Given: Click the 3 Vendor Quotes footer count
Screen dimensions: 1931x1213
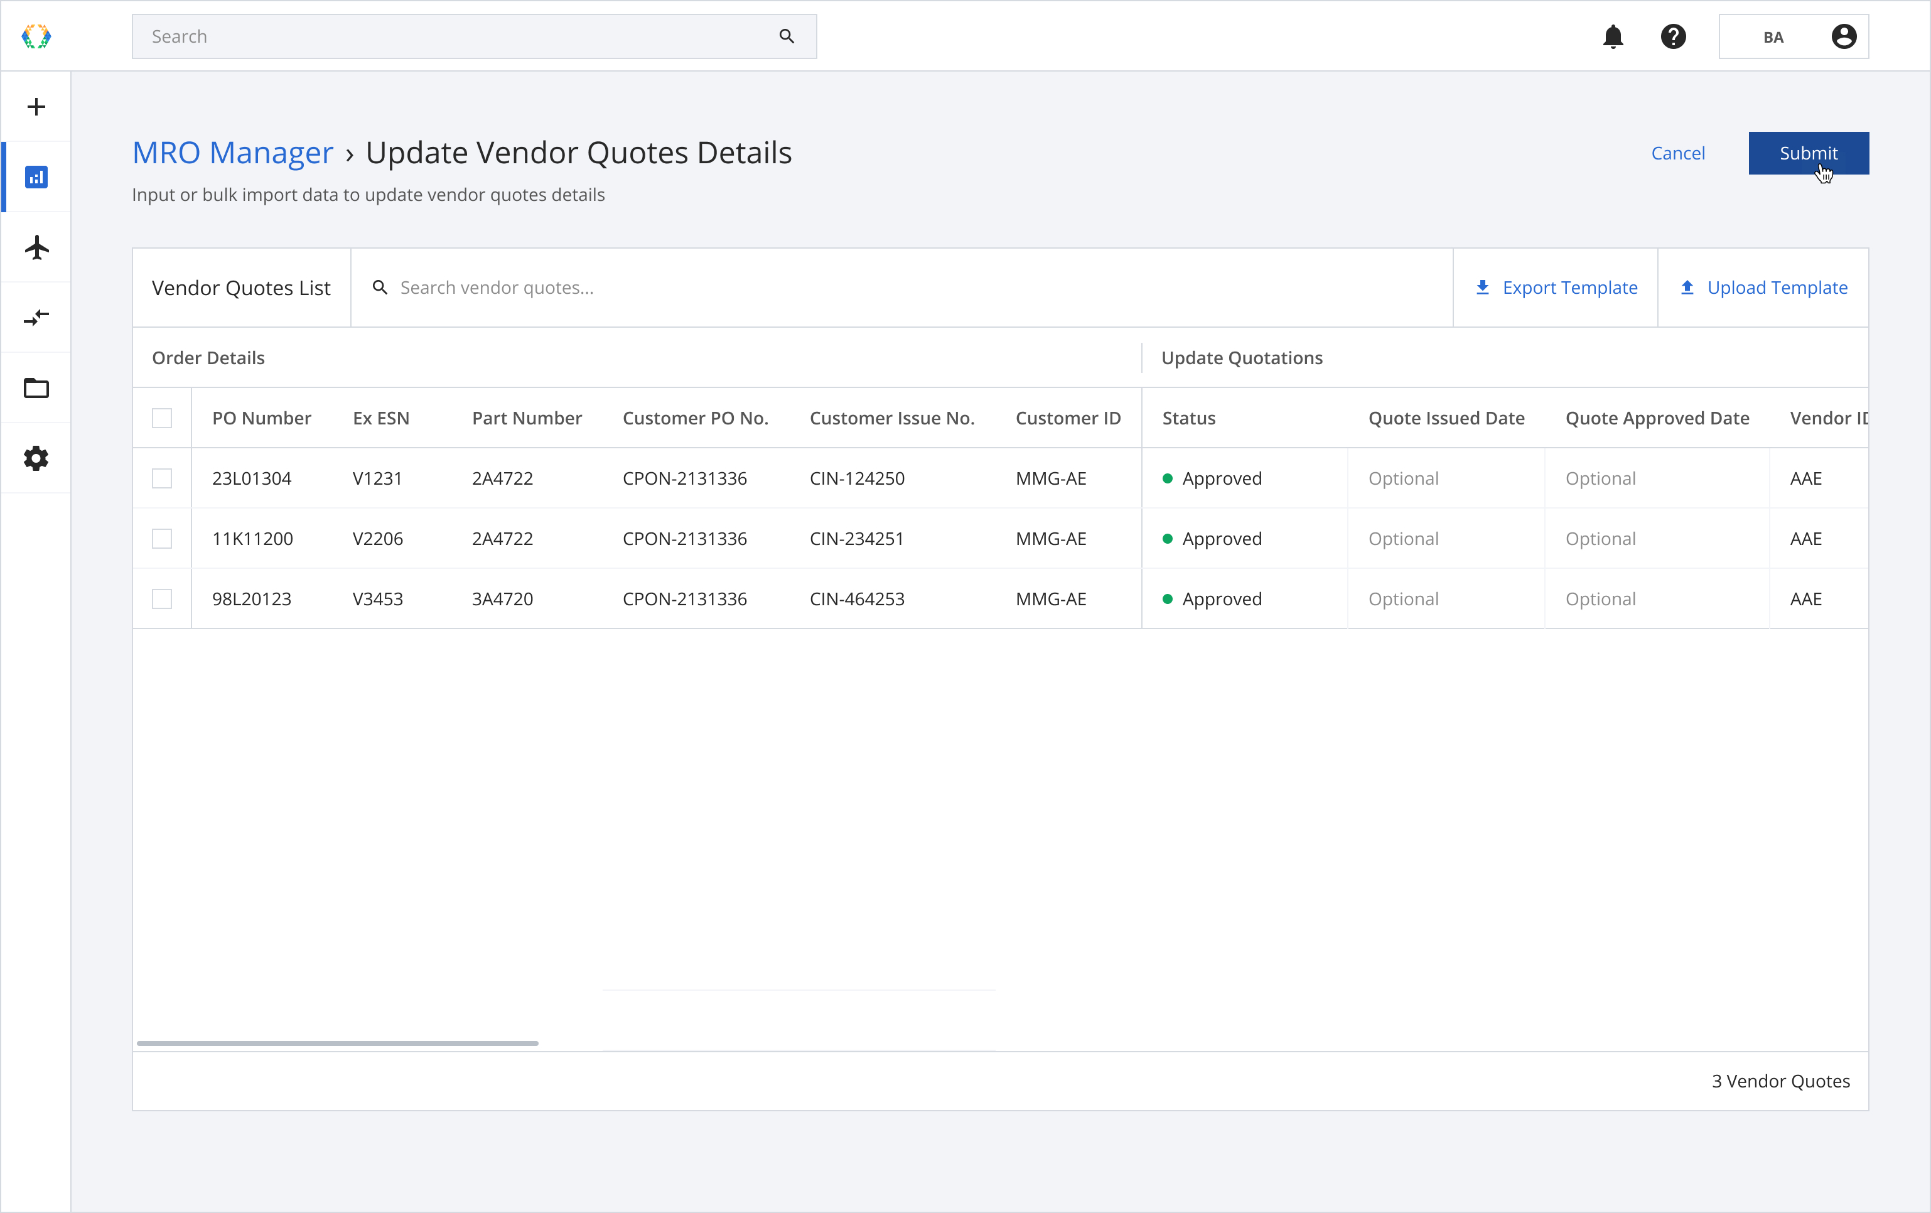Looking at the screenshot, I should [1780, 1081].
